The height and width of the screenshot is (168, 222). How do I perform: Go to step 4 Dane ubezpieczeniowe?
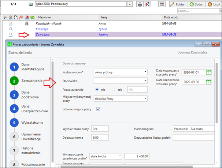pos(14,109)
